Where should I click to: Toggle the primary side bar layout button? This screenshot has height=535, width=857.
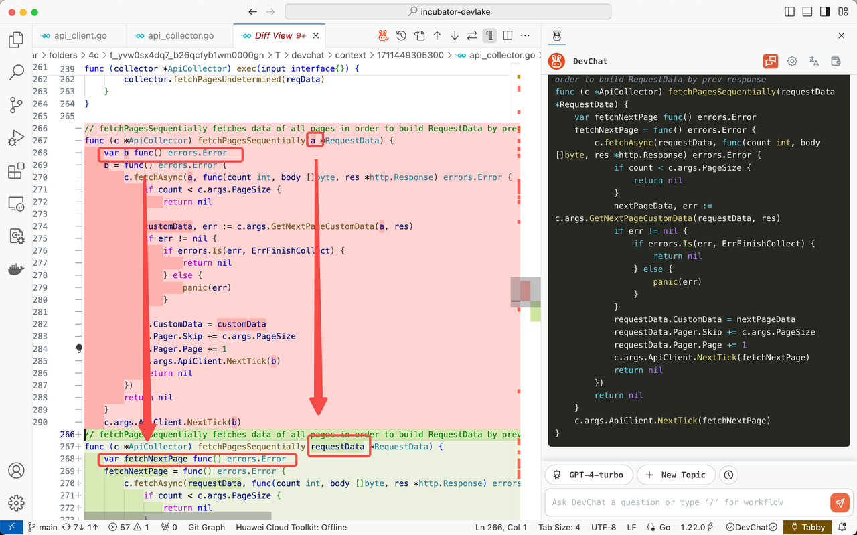(x=790, y=12)
